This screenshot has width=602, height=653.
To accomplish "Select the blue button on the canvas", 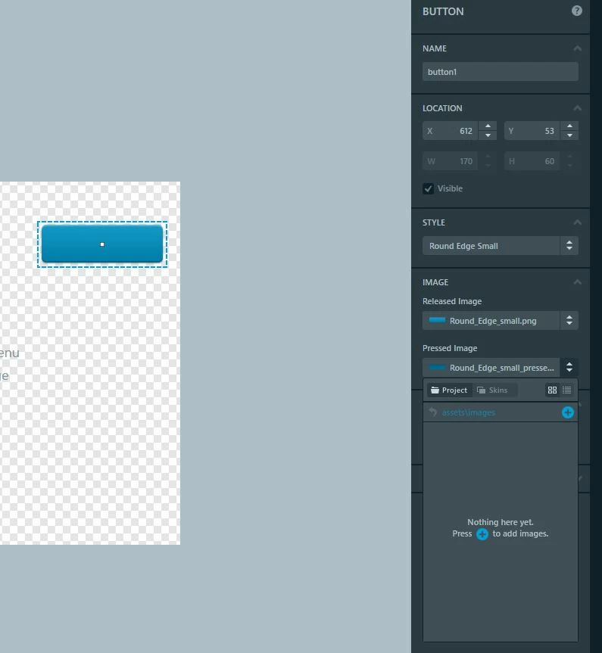I will [x=102, y=244].
